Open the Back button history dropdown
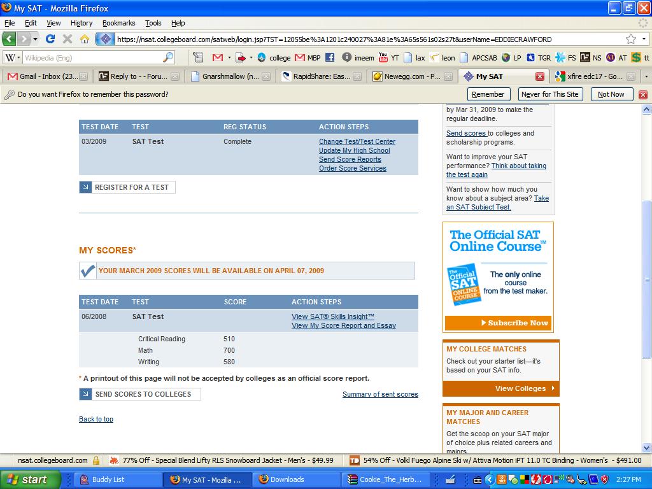 [x=35, y=38]
